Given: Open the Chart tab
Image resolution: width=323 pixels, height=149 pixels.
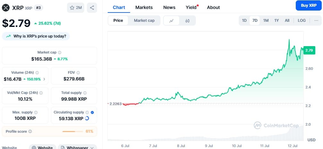Looking at the screenshot, I should (x=119, y=7).
